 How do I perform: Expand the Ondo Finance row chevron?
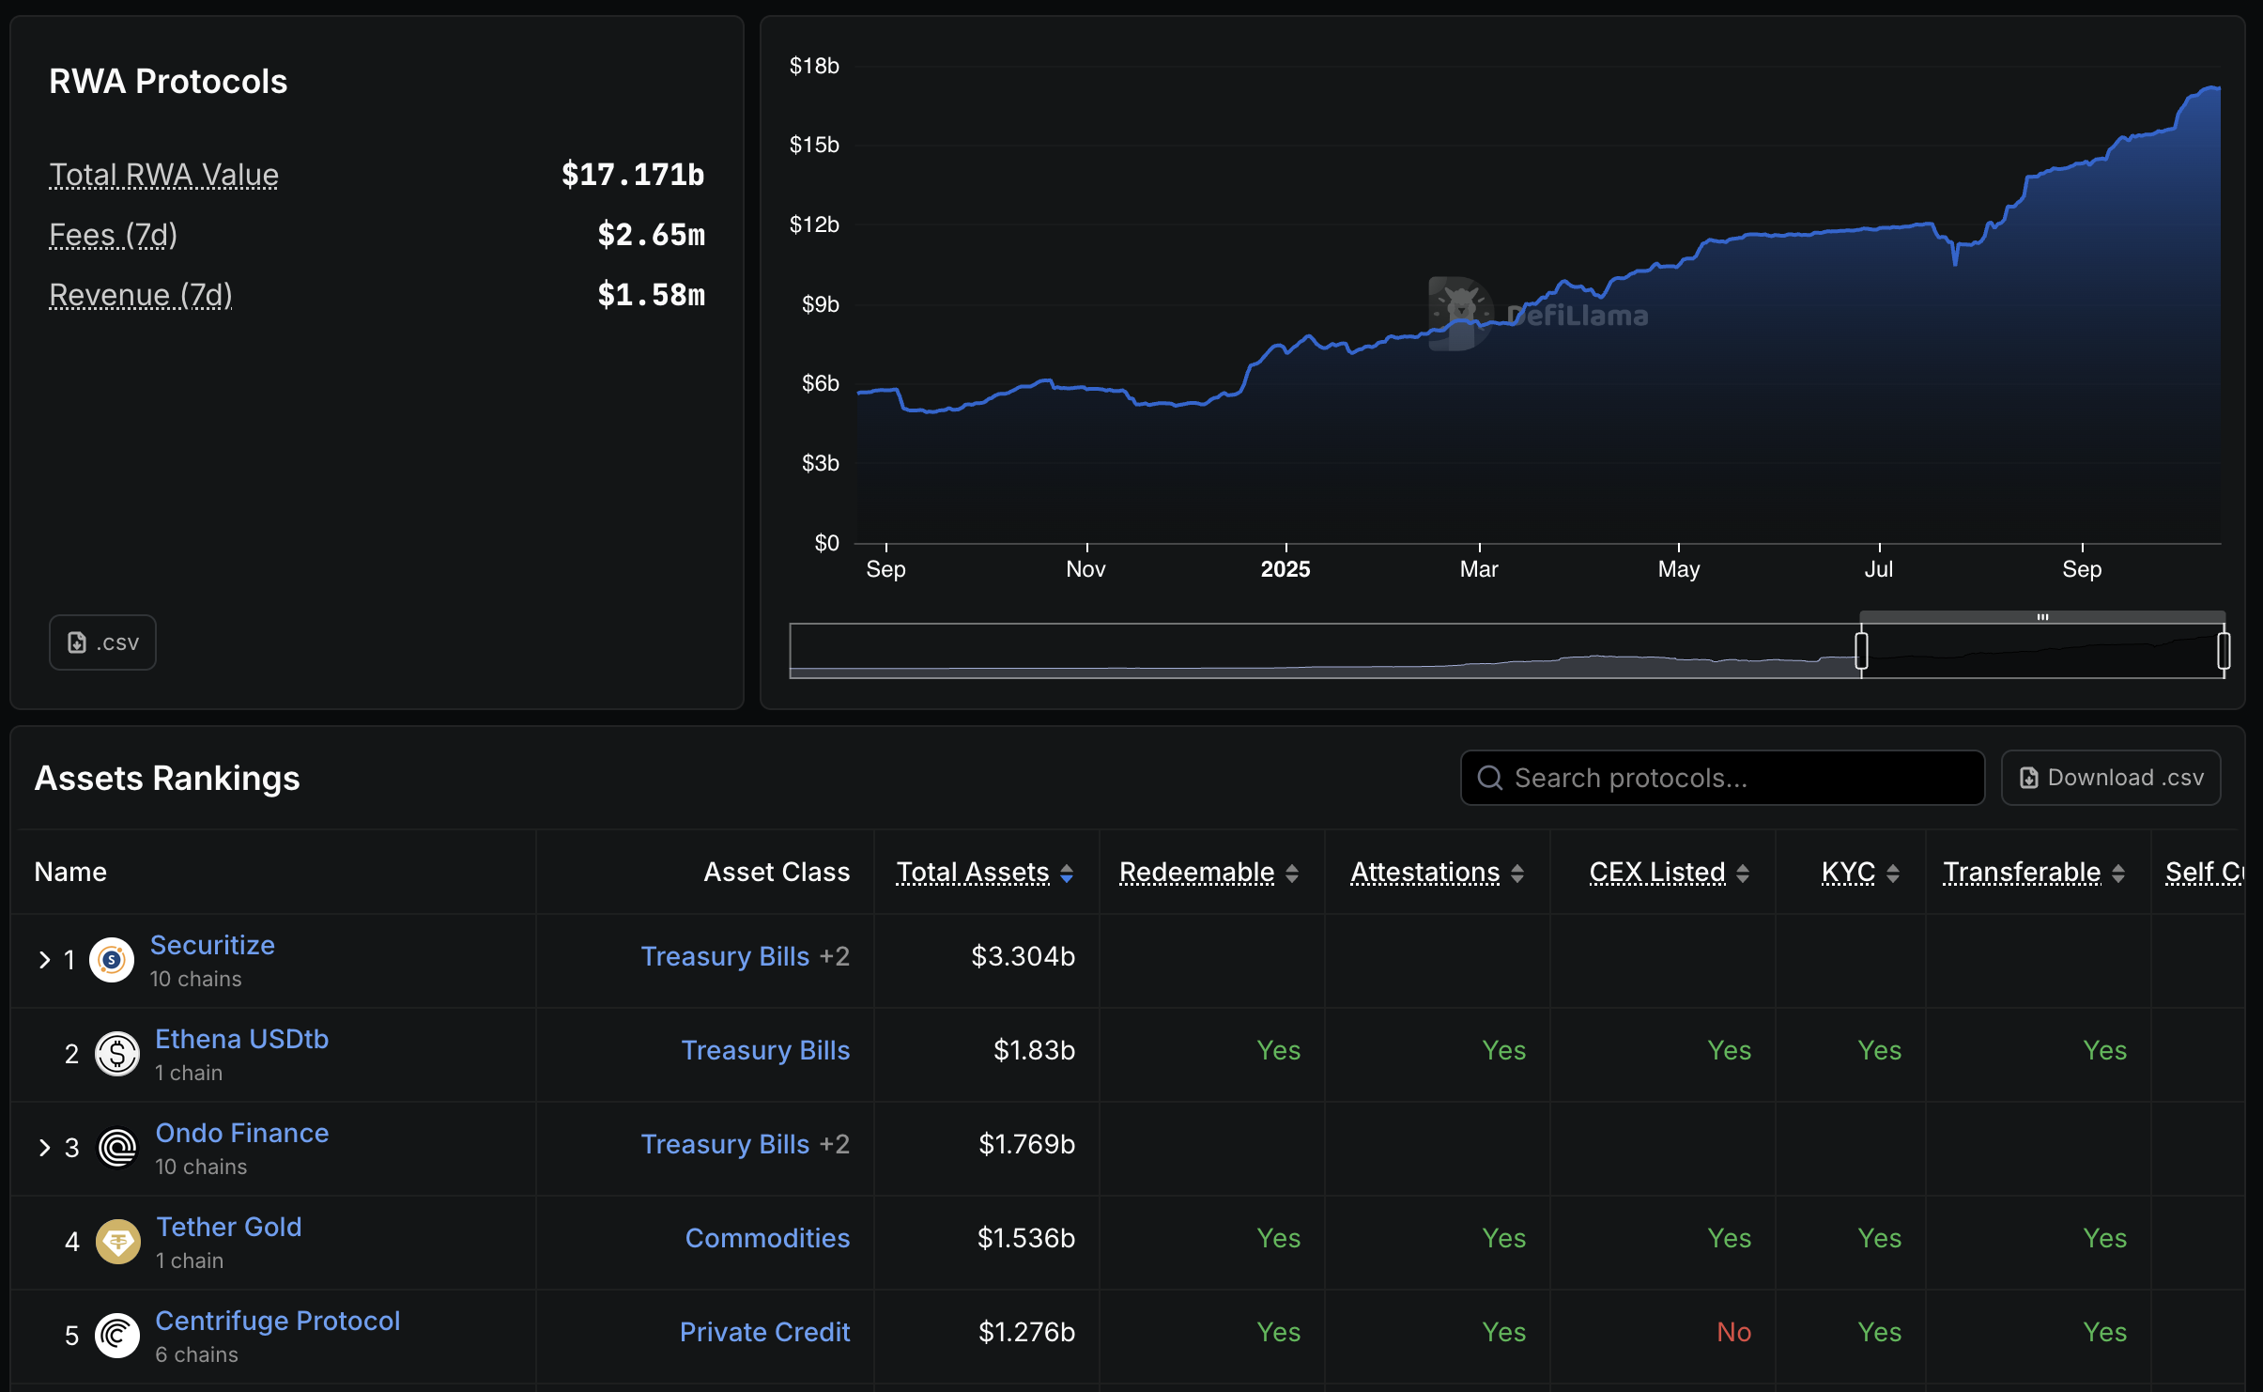[44, 1147]
